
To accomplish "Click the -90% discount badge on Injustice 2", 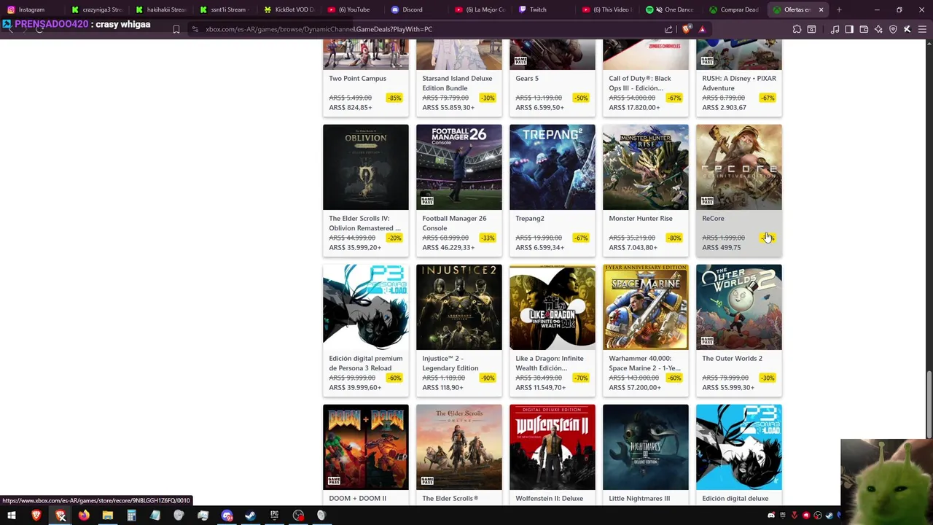I will tap(488, 378).
